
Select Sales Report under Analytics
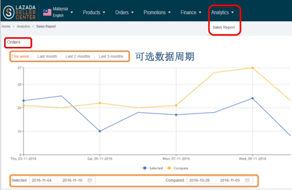(223, 28)
